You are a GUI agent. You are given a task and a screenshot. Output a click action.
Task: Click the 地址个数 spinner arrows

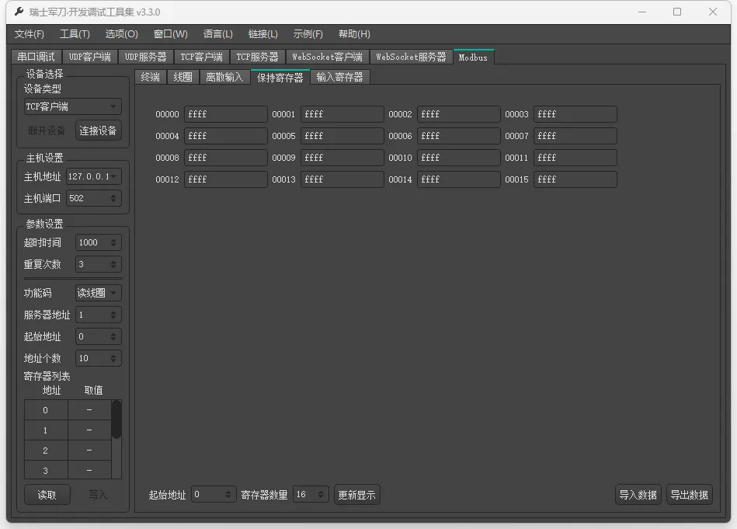tap(113, 358)
